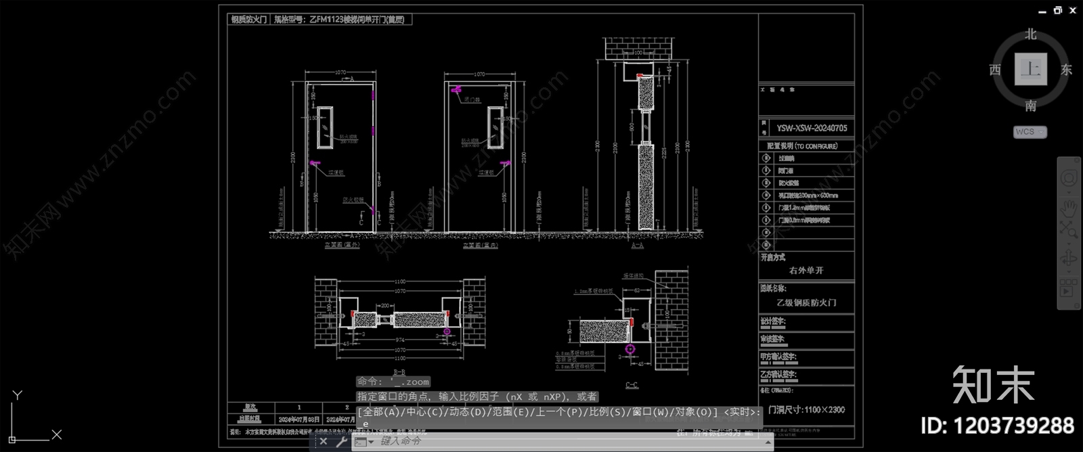Click the A—A section view label
The height and width of the screenshot is (452, 1083).
(x=638, y=246)
